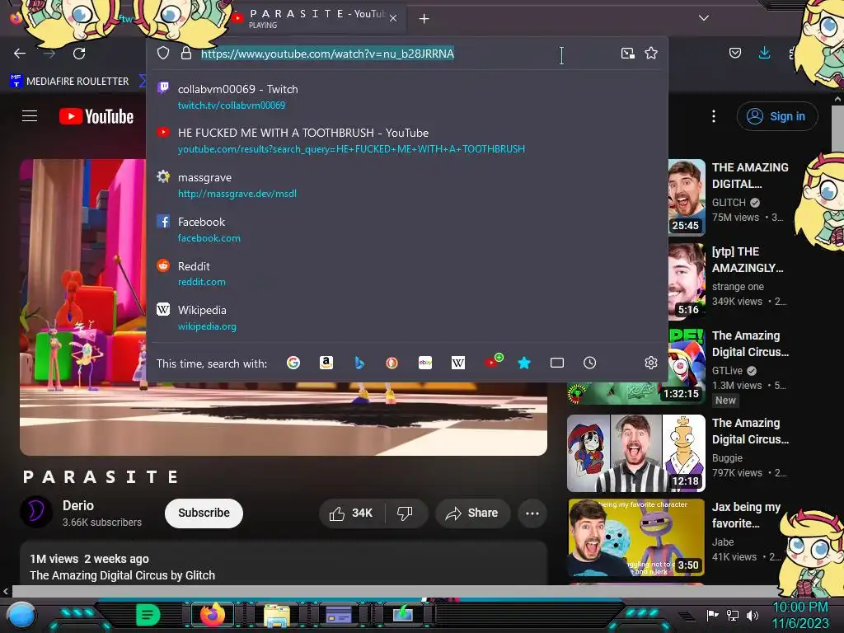
Task: Select the Reddit suggestion
Action: [x=407, y=274]
